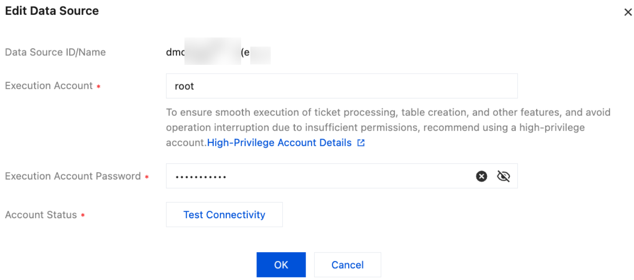634x280 pixels.
Task: Click the Execution Account label
Action: pos(49,86)
